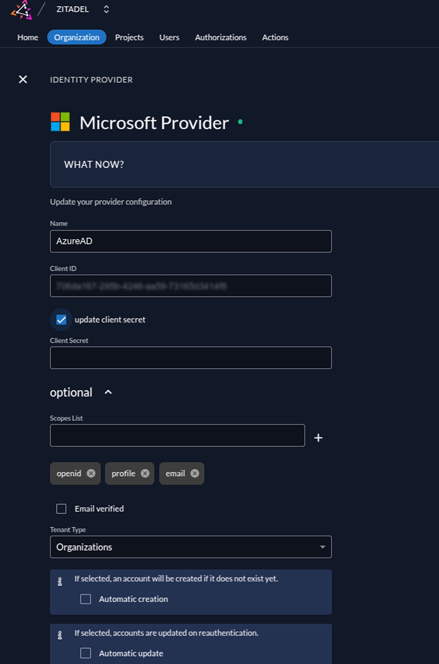The image size is (439, 664).
Task: Remove the openid scope chip
Action: click(91, 473)
